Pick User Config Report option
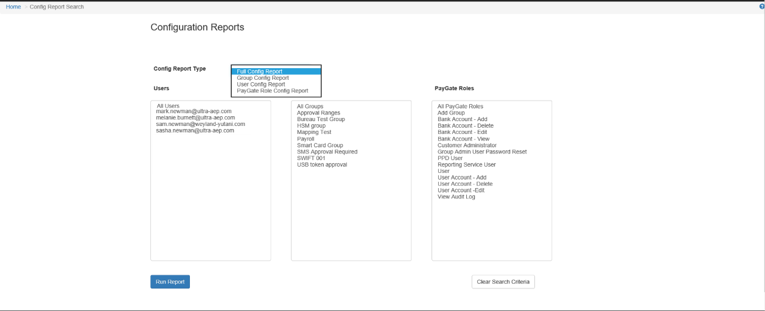Viewport: 765px width, 311px height. pyautogui.click(x=260, y=85)
